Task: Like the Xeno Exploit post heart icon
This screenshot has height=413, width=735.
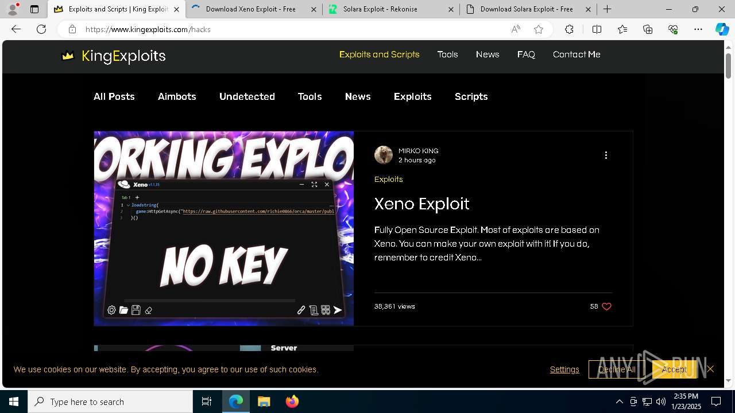Action: [x=606, y=306]
